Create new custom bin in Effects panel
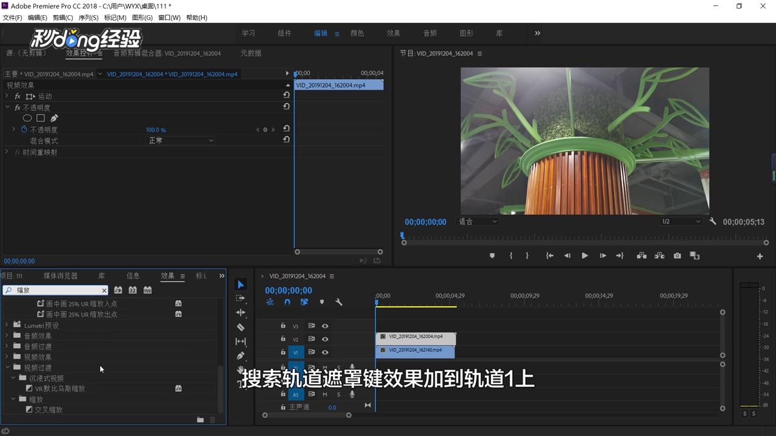 click(200, 420)
